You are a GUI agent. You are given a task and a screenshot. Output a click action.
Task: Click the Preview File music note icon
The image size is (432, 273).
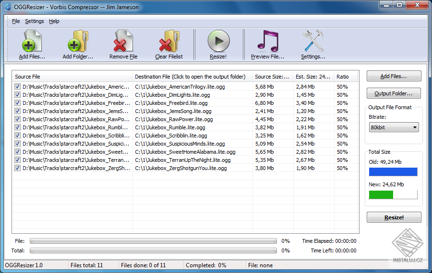267,41
